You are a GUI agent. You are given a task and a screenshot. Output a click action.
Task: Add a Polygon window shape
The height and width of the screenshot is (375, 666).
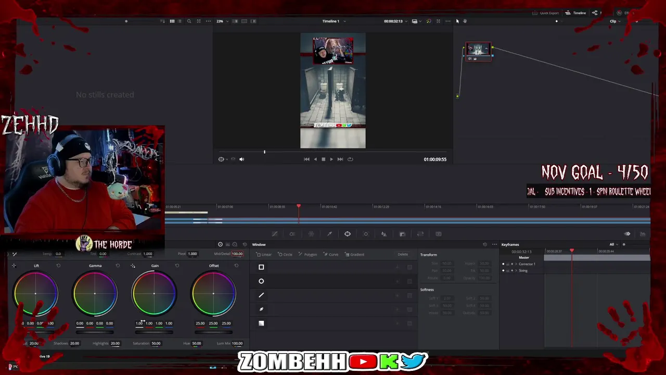click(x=308, y=254)
